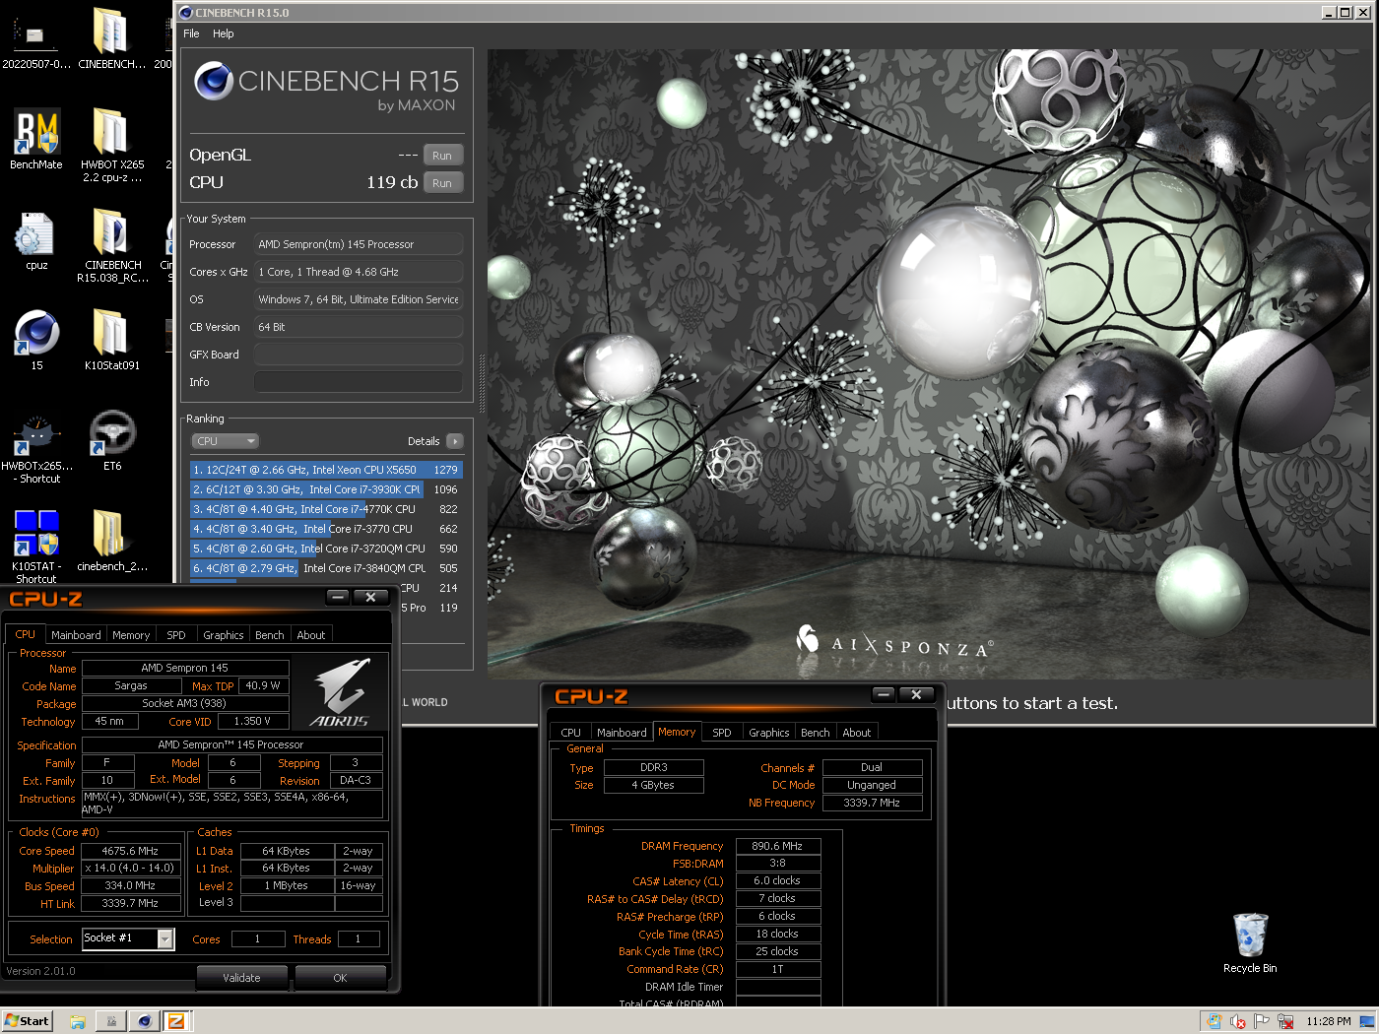The image size is (1379, 1034).
Task: Click the Info input field in Cinebench
Action: point(359,382)
